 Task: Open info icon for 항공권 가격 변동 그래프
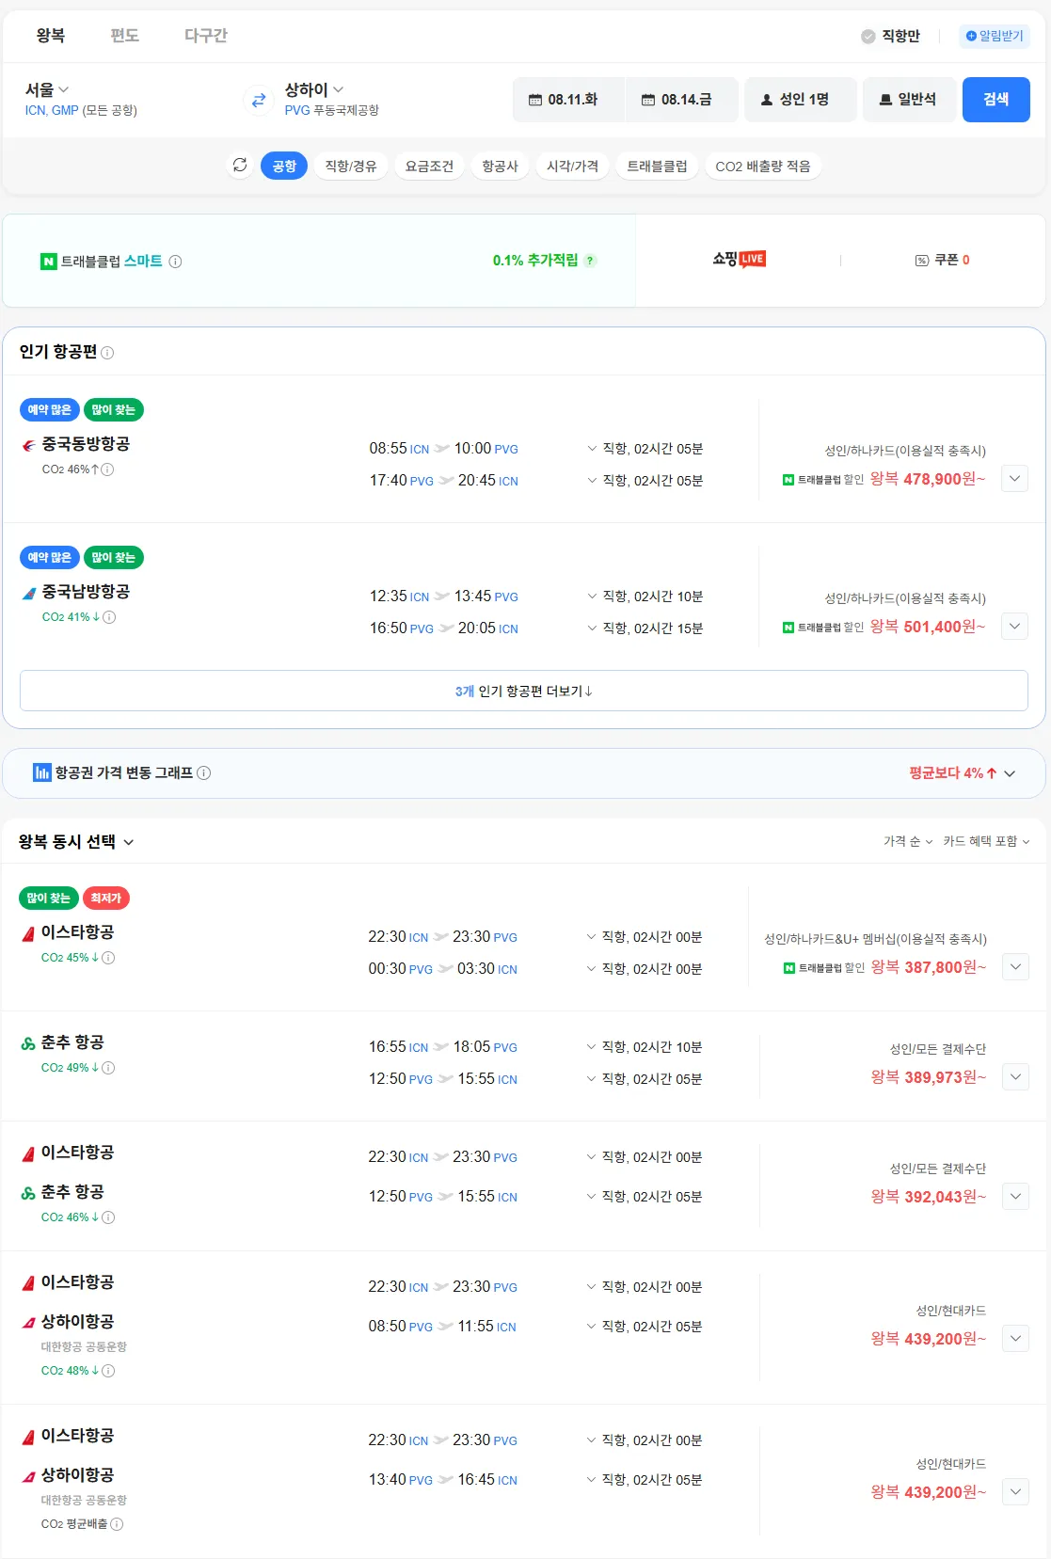204,773
